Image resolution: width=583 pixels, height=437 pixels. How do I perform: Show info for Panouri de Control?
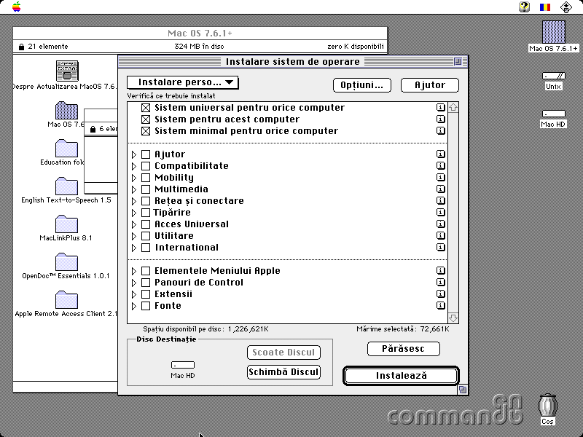(x=441, y=282)
